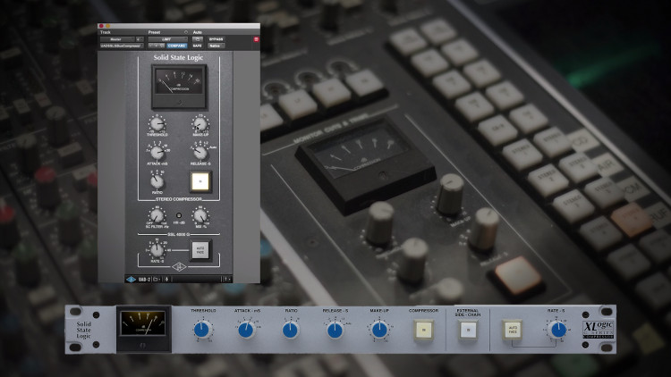Click the XLogic G Series logo on rack
This screenshot has height=377, width=671.
coord(599,329)
